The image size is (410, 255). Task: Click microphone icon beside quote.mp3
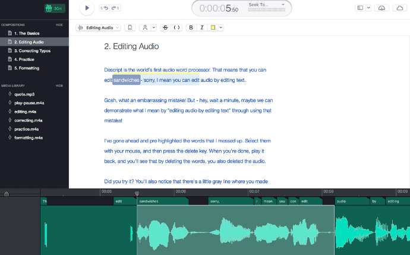point(10,94)
